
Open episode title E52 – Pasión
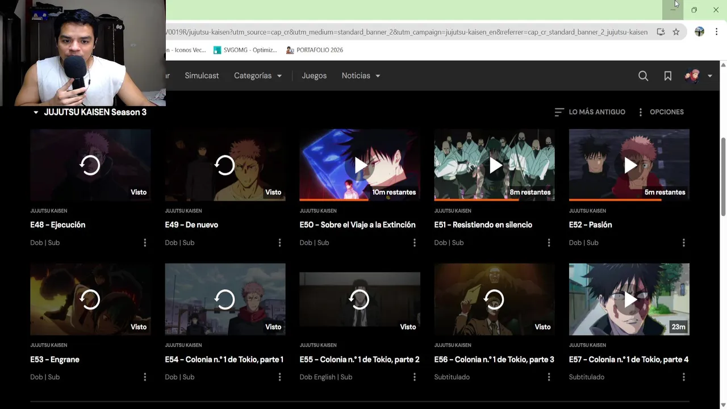click(x=590, y=225)
